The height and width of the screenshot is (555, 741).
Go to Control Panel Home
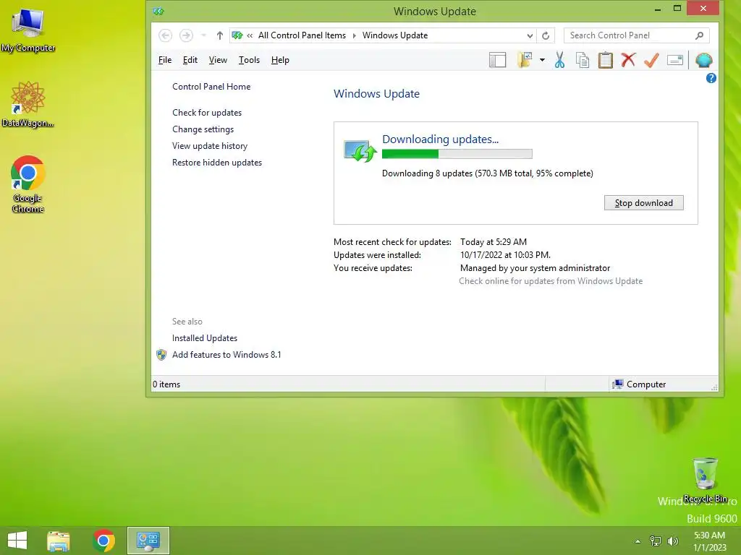(211, 87)
